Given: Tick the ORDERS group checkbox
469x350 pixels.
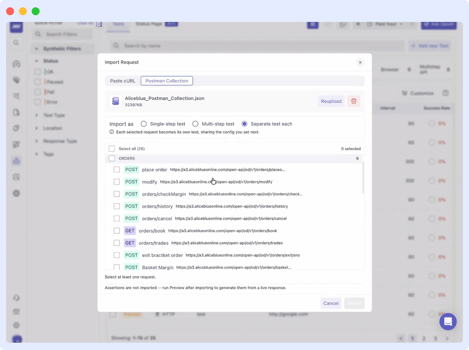Looking at the screenshot, I should point(112,158).
